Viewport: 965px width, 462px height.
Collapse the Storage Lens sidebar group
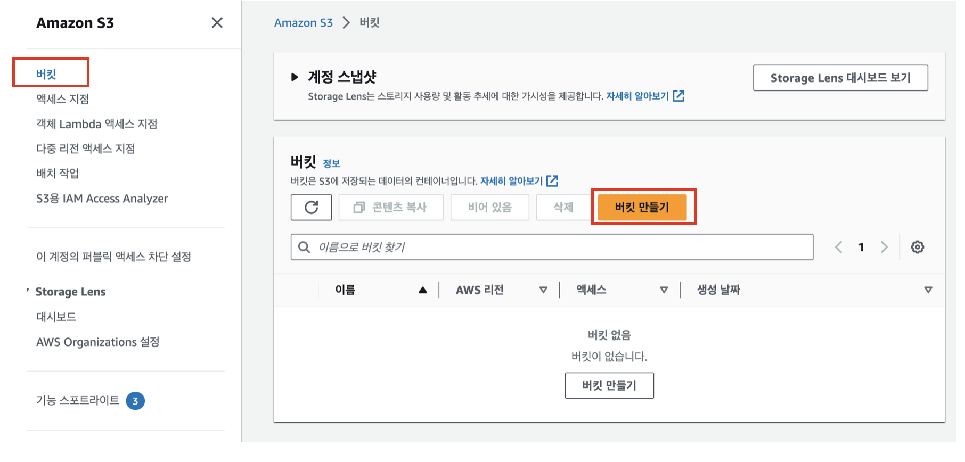coord(28,291)
